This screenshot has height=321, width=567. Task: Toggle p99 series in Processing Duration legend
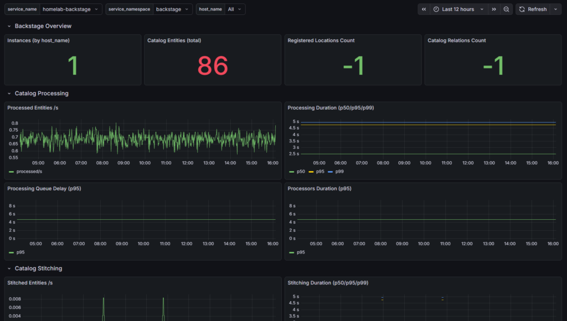point(339,172)
